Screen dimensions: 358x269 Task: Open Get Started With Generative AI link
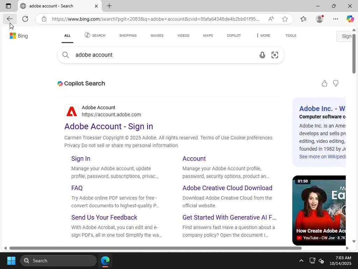click(229, 217)
